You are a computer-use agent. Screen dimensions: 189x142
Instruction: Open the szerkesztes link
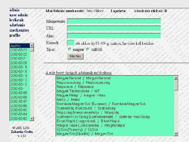point(19,30)
